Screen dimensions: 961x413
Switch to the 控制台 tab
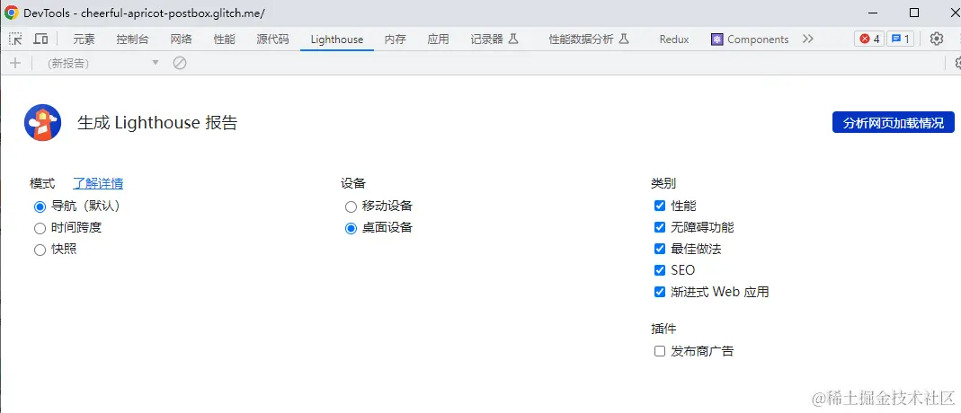132,40
